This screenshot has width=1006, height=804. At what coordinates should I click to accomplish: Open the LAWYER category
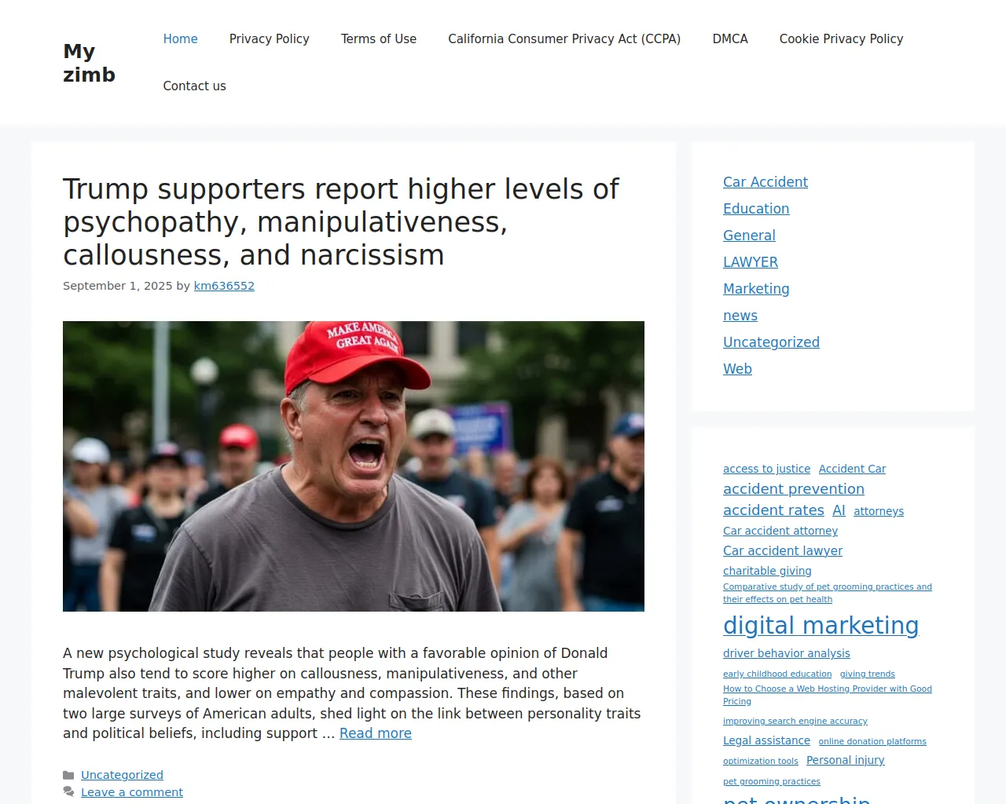click(x=751, y=262)
